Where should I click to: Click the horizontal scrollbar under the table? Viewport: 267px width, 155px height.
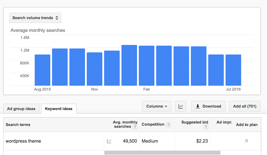(x=162, y=153)
